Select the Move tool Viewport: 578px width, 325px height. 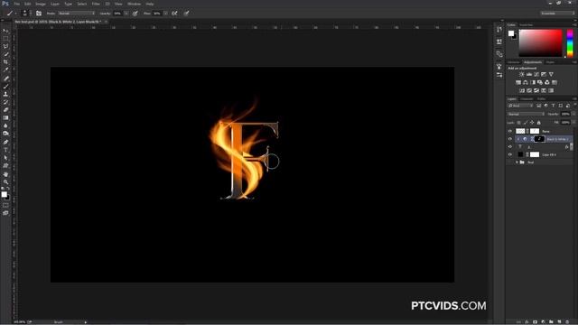[5, 31]
